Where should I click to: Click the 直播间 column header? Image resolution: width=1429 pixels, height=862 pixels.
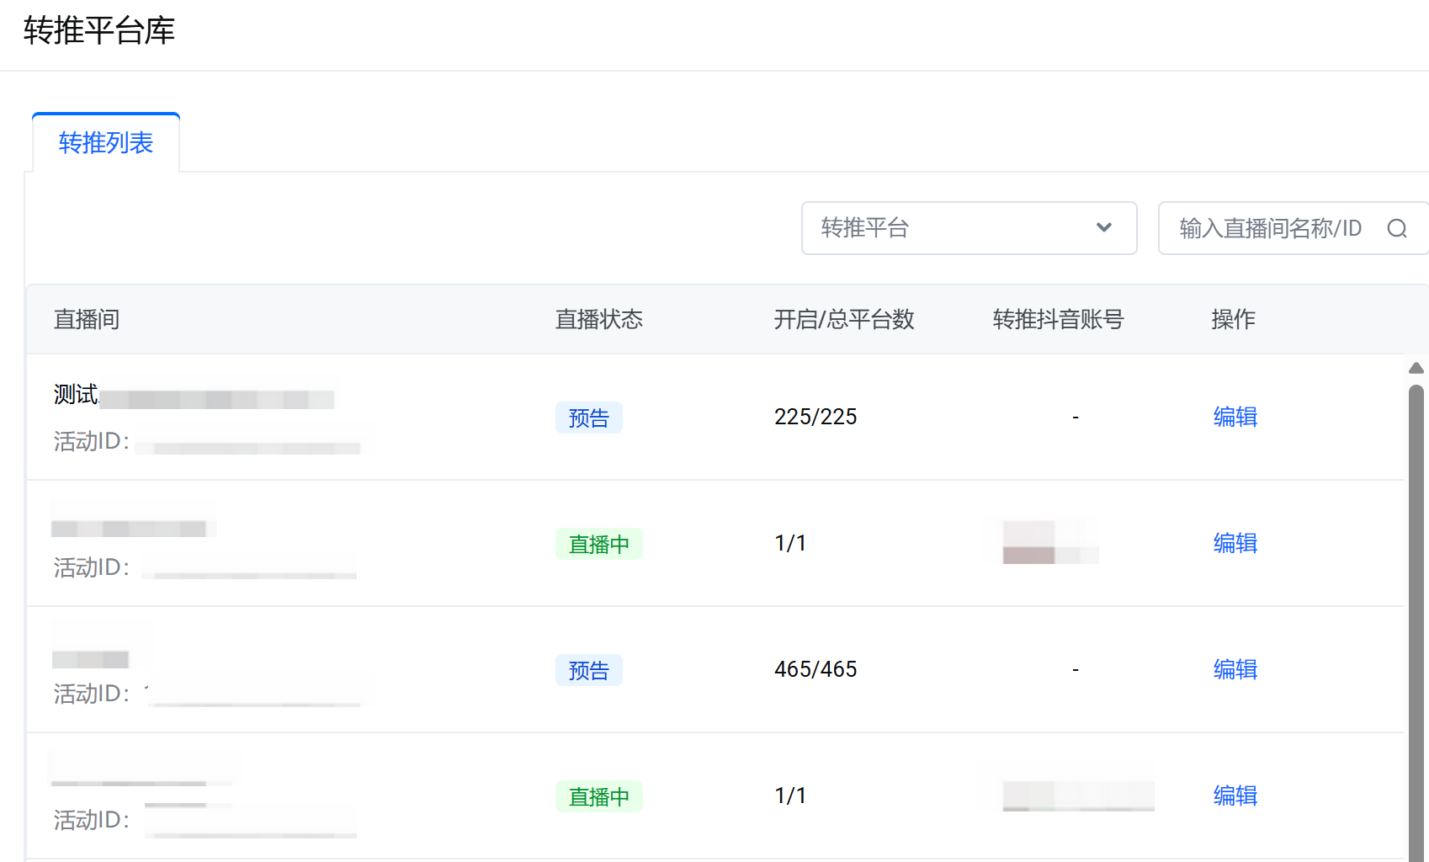pyautogui.click(x=87, y=320)
